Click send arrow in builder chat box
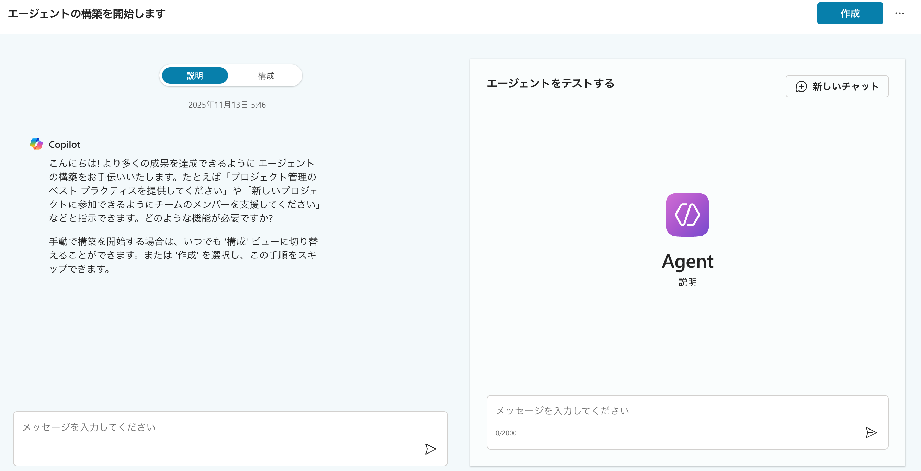The image size is (921, 471). click(x=431, y=449)
